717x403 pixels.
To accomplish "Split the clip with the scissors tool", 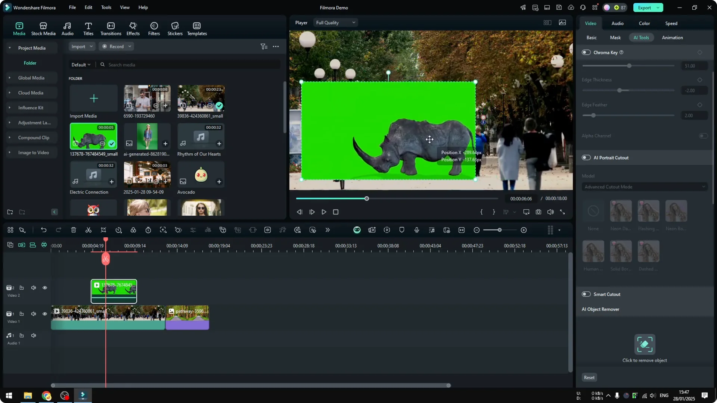I will [x=88, y=230].
